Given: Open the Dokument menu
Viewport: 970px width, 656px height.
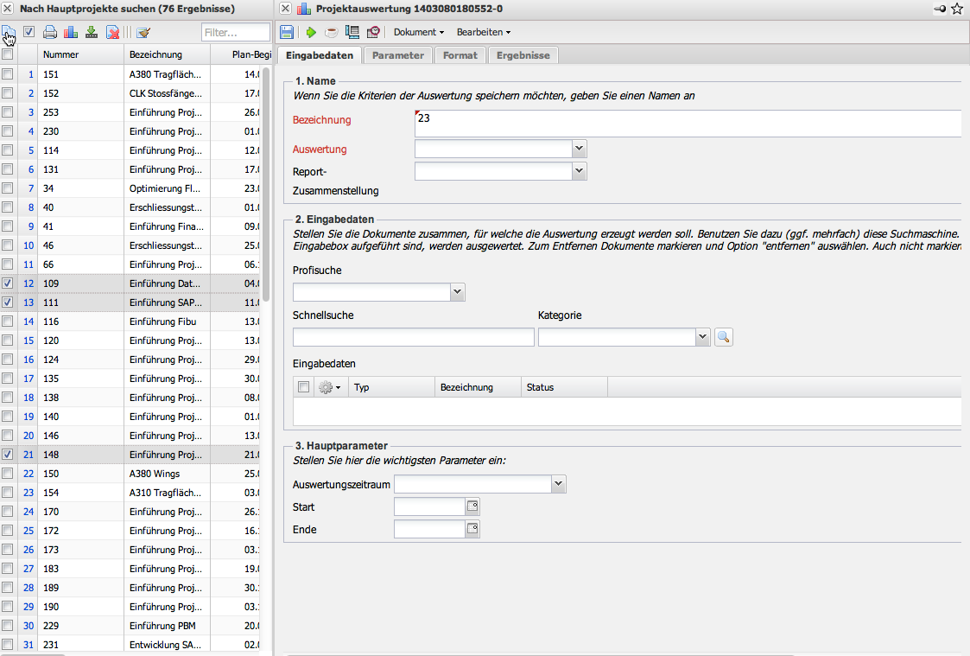Looking at the screenshot, I should (418, 32).
